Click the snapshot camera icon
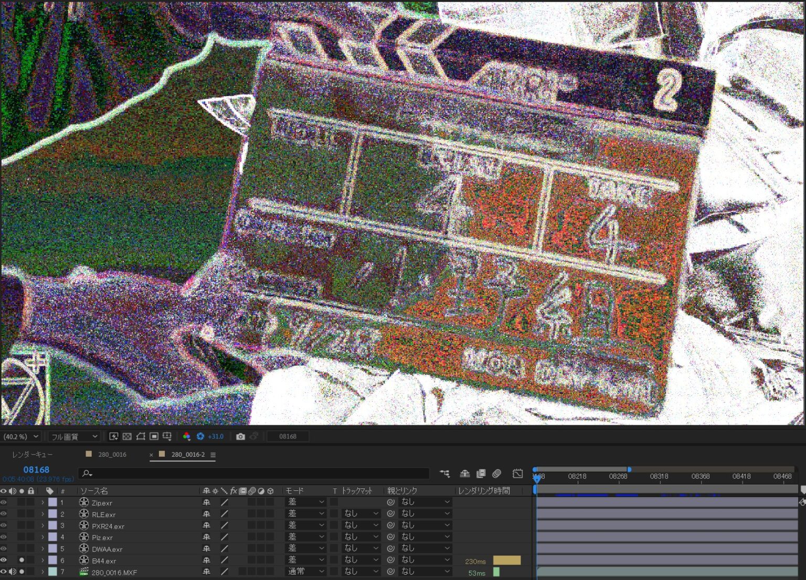806x580 pixels. click(240, 436)
